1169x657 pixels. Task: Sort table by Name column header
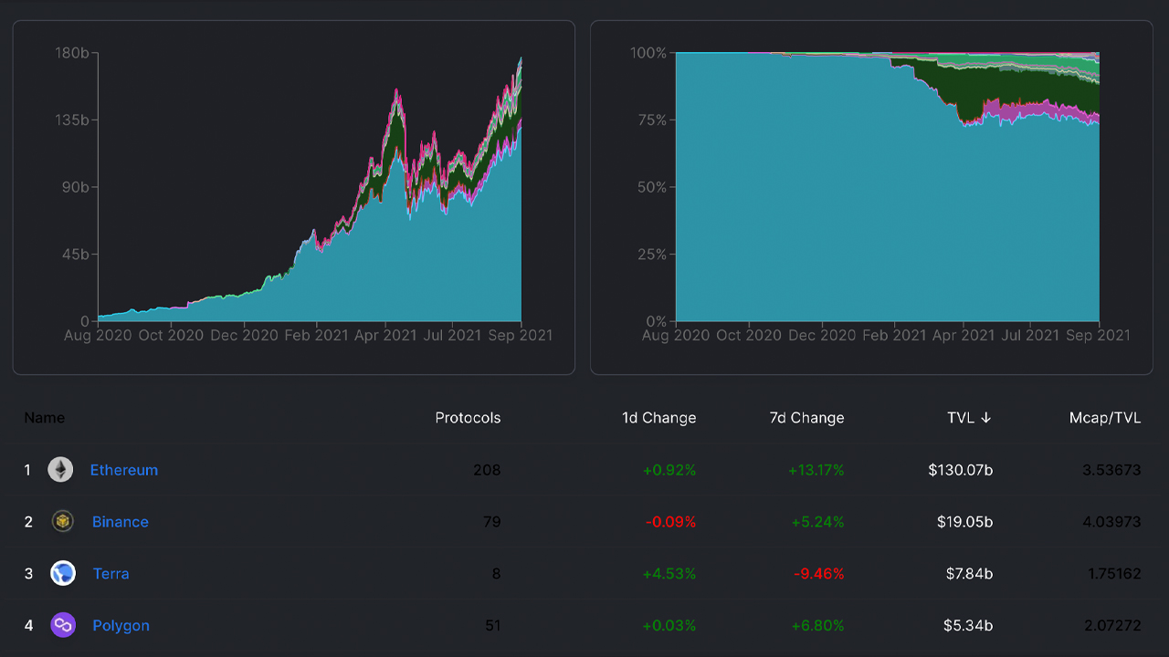point(45,418)
